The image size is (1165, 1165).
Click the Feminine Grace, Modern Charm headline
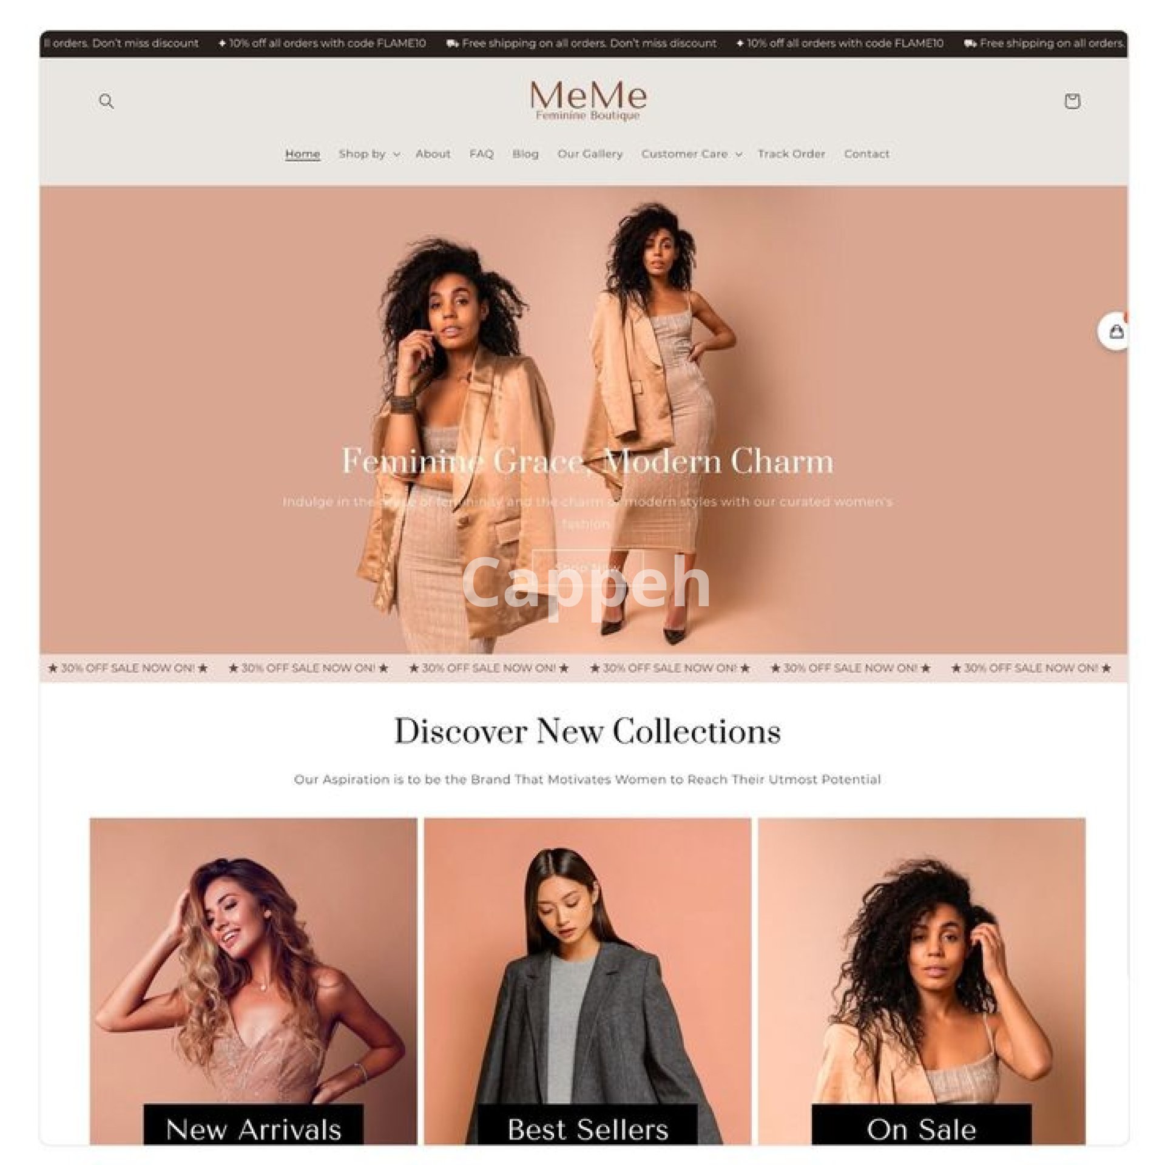point(587,461)
